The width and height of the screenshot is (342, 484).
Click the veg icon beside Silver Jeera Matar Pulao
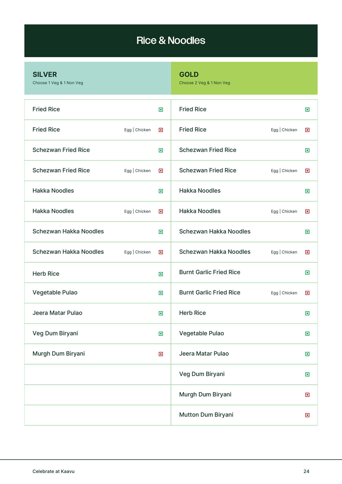coord(161,314)
